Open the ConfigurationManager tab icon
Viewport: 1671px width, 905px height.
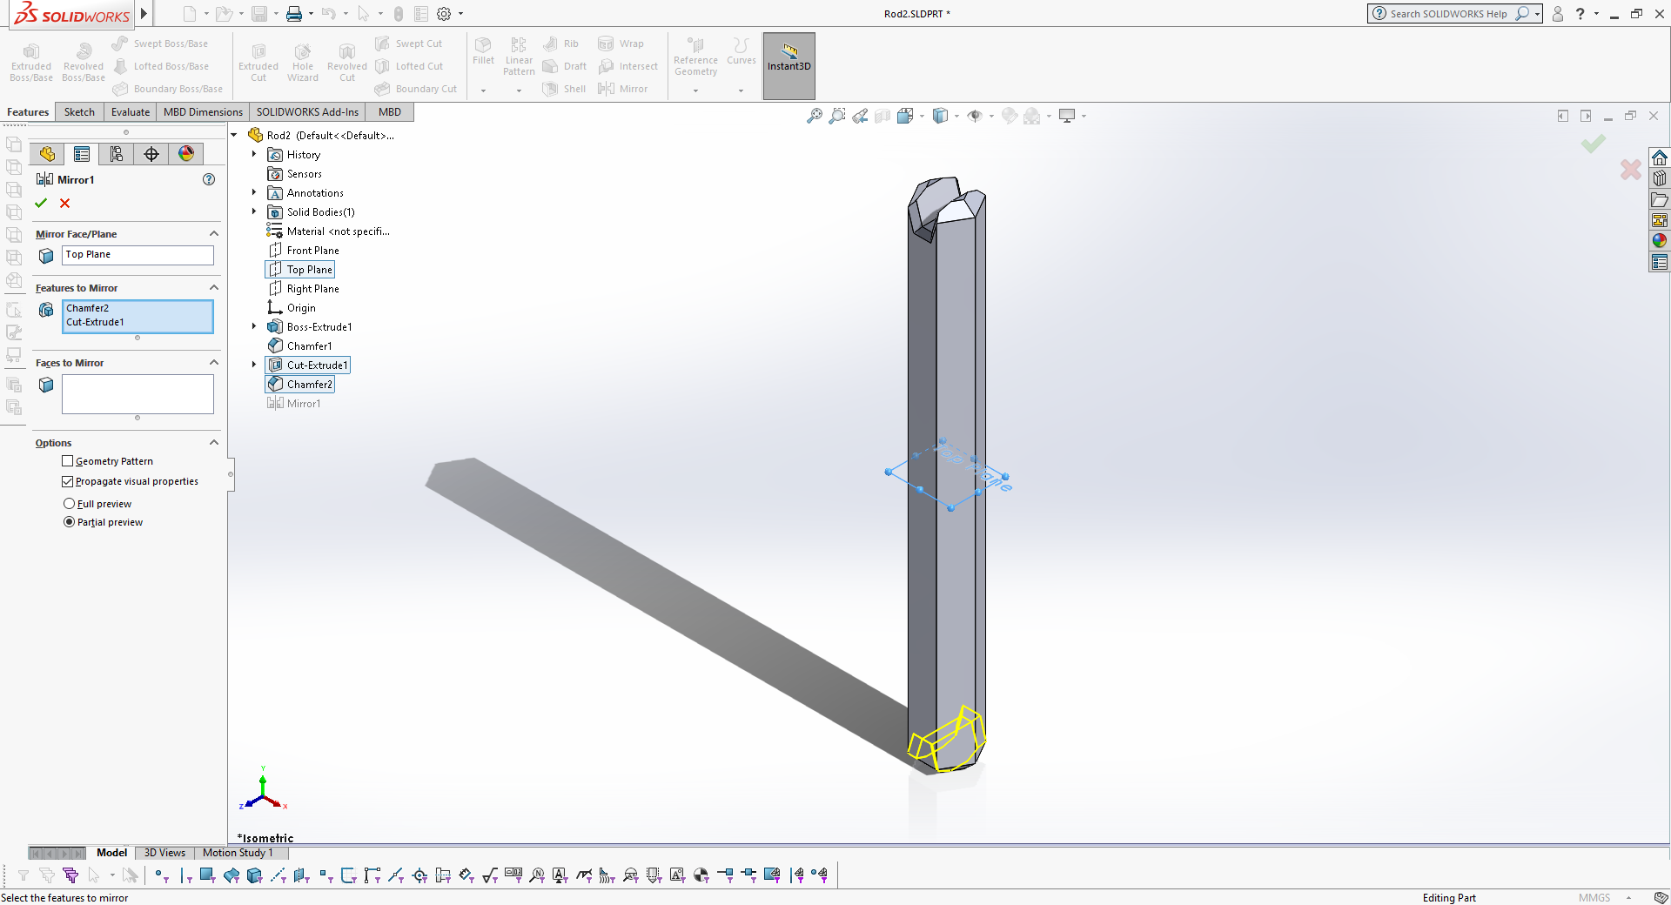[x=117, y=154]
